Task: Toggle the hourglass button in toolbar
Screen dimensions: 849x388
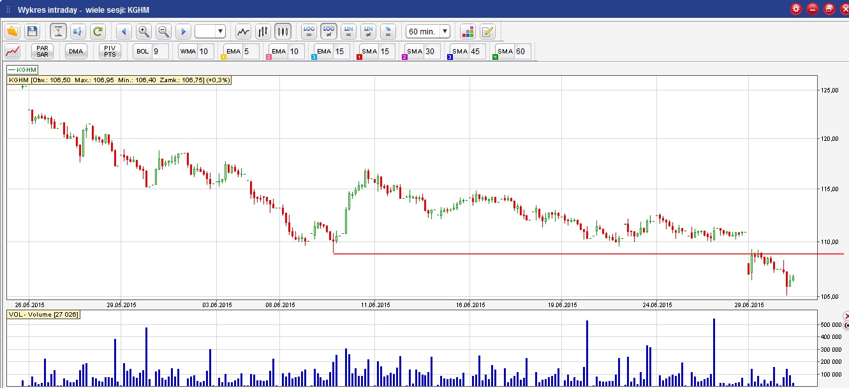Action: pos(58,31)
